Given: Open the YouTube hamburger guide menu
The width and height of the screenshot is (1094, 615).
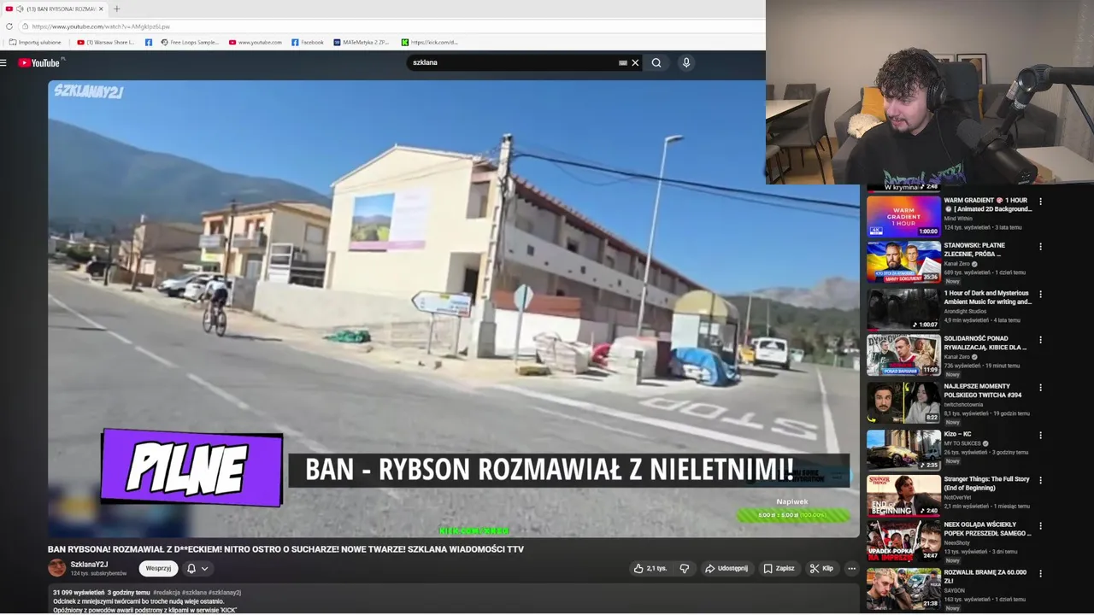Looking at the screenshot, I should 3,62.
